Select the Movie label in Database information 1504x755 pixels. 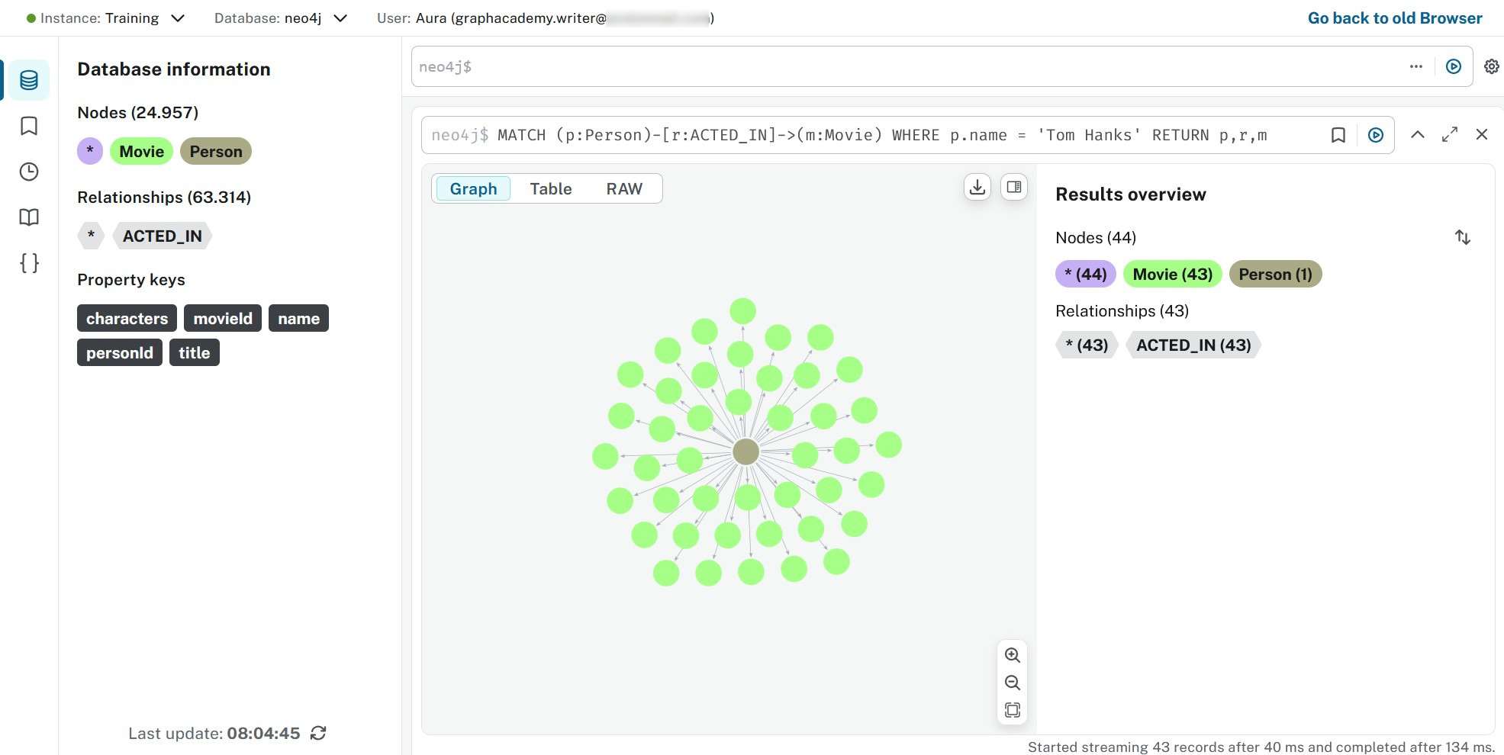[x=142, y=151]
